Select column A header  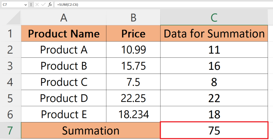(64, 18)
